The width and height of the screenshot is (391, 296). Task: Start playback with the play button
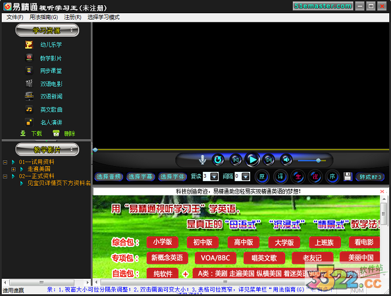coord(252,160)
